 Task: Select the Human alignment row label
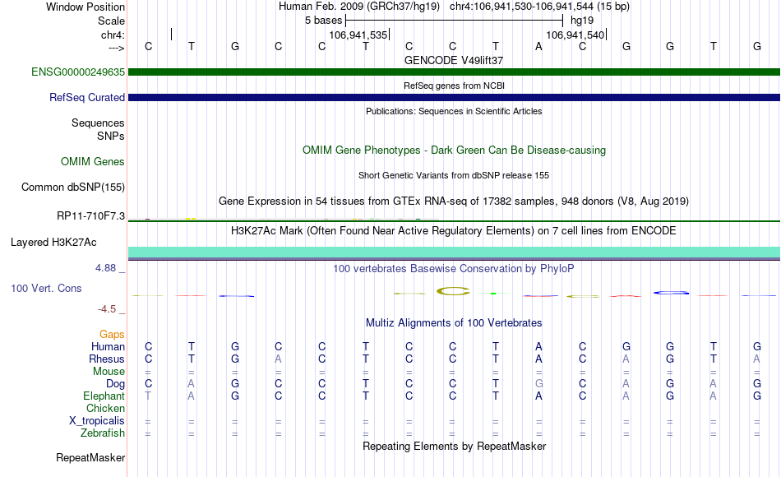108,346
